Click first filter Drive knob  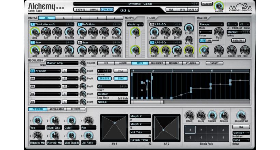pos(177,32)
